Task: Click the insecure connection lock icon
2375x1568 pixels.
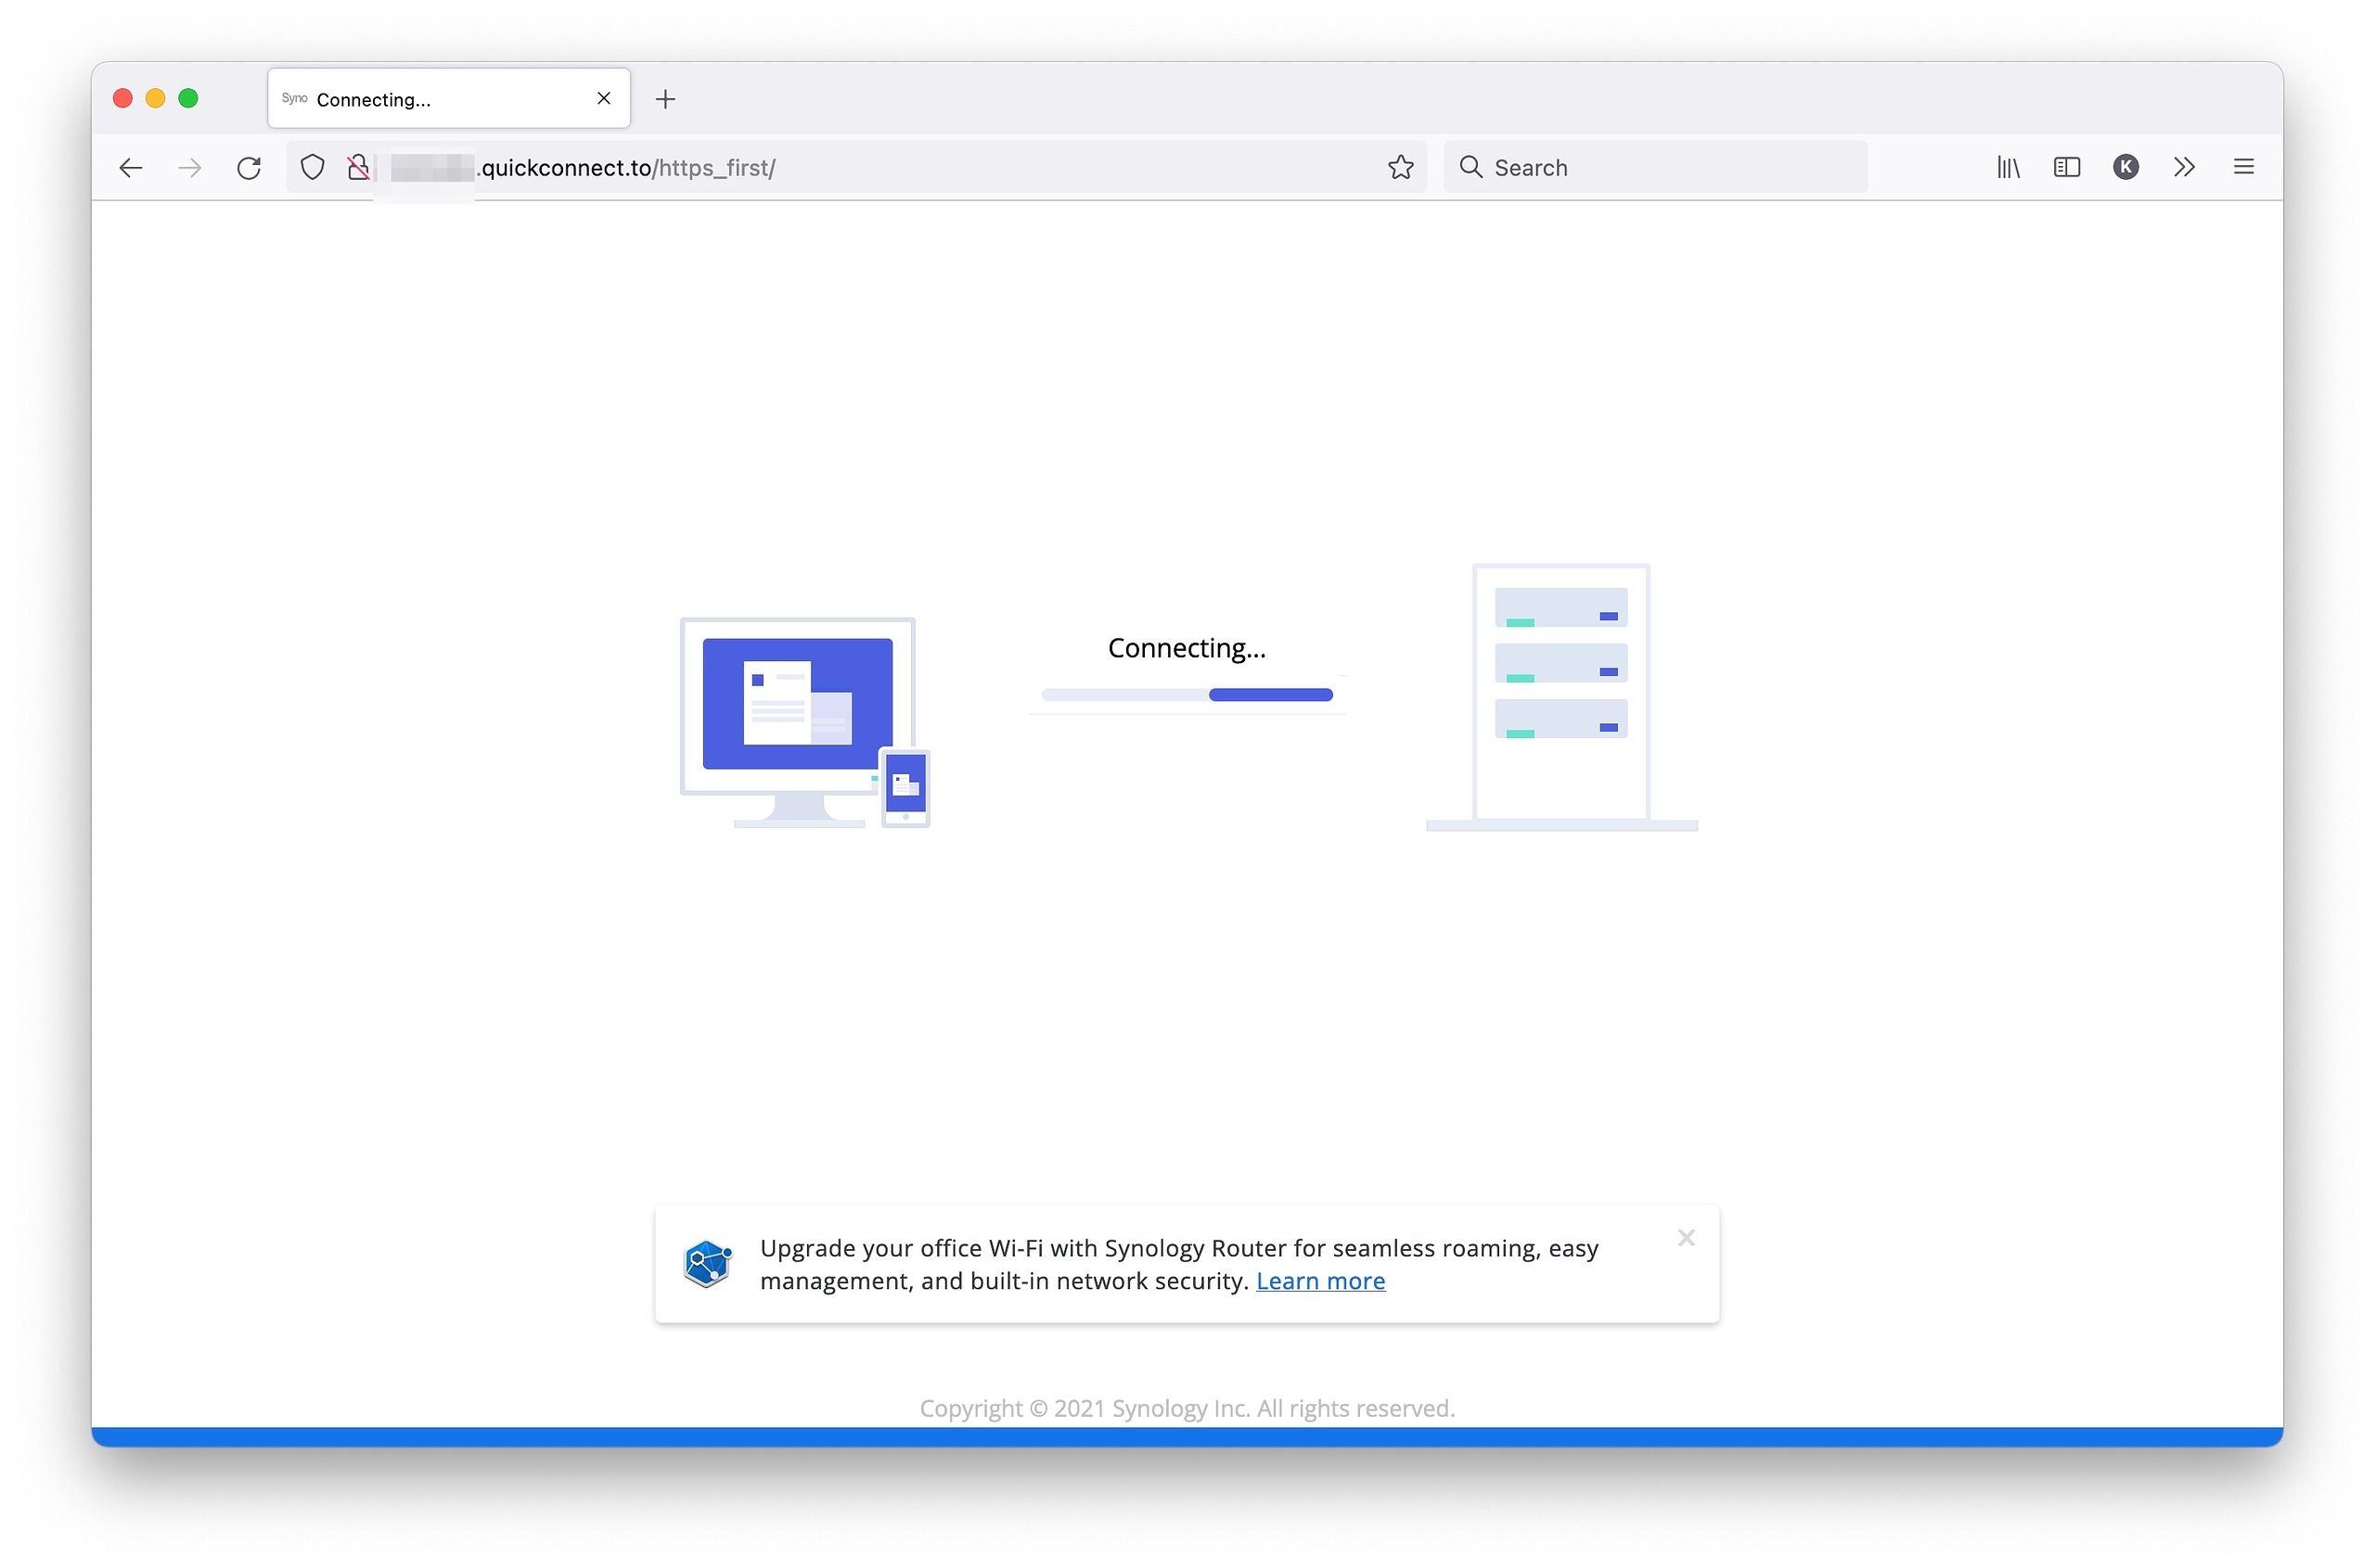Action: click(x=358, y=167)
